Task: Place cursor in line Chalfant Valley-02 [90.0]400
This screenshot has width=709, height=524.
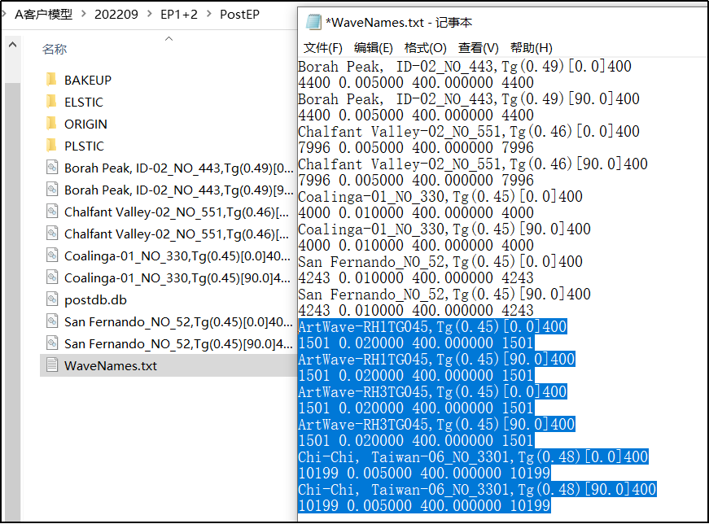Action: [472, 164]
